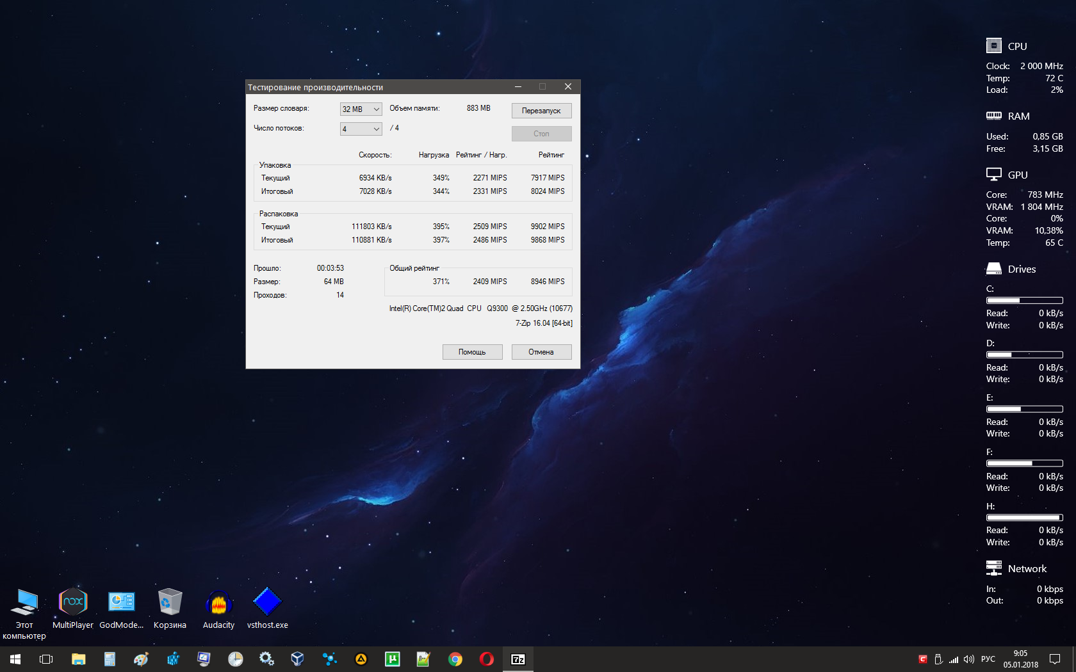Click the red Comodo tray icon
Viewport: 1076px width, 672px height.
click(x=923, y=659)
